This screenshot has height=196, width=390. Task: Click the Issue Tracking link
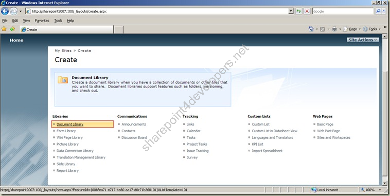point(198,151)
